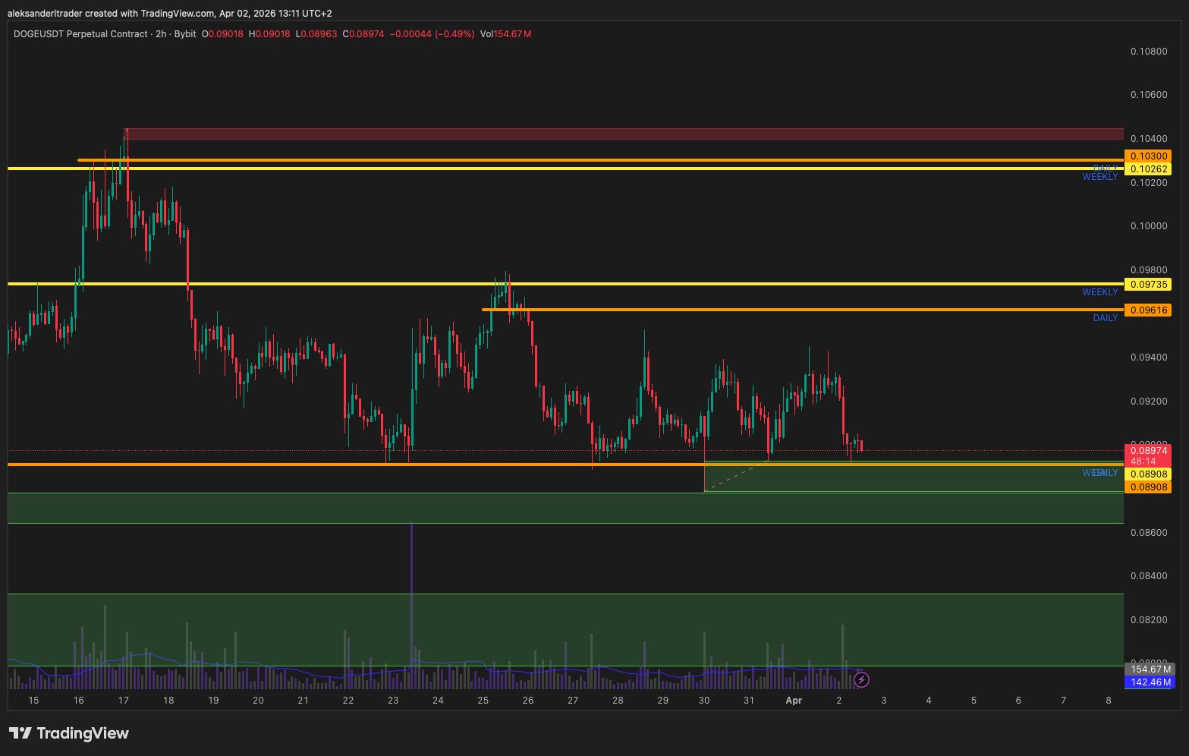Click the DOGEUSDT Perpetual Contract symbol title
The image size is (1189, 756).
pyautogui.click(x=80, y=34)
